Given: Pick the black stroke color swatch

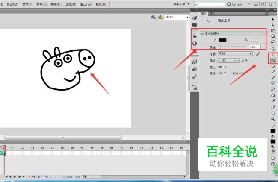Looking at the screenshot, I should tap(222, 40).
